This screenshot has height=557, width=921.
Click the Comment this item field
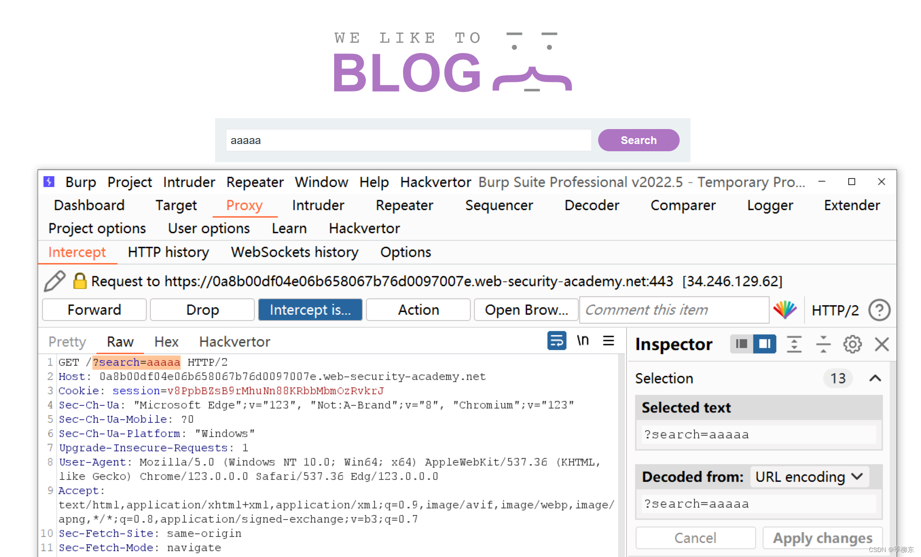(674, 310)
